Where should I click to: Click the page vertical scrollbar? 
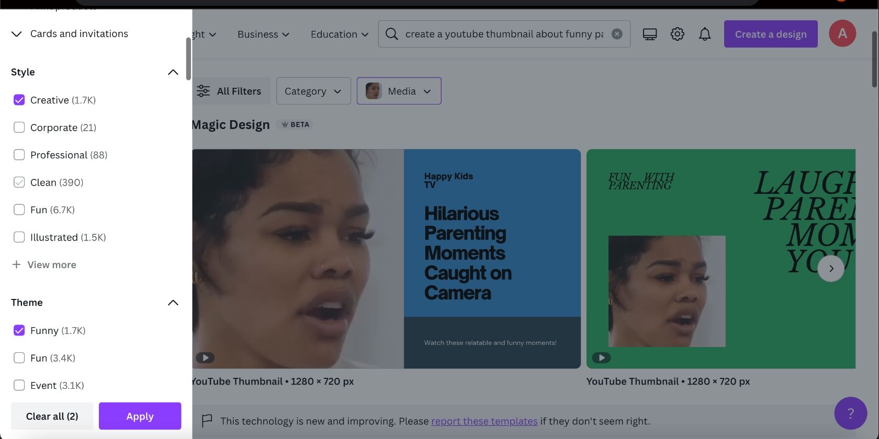point(874,59)
